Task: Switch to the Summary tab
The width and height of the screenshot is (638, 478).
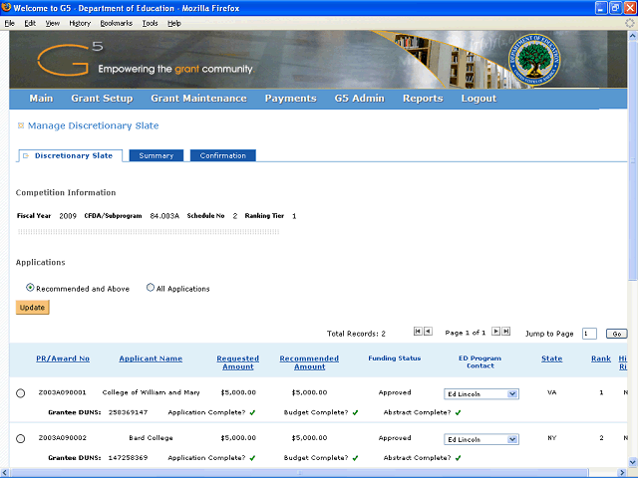Action: coord(157,155)
